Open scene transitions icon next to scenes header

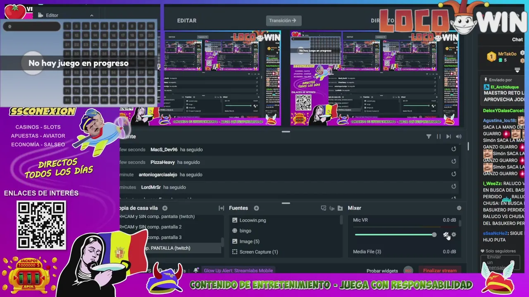(221, 208)
